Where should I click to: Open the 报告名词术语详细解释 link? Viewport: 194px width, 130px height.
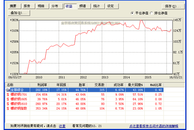point(154,126)
